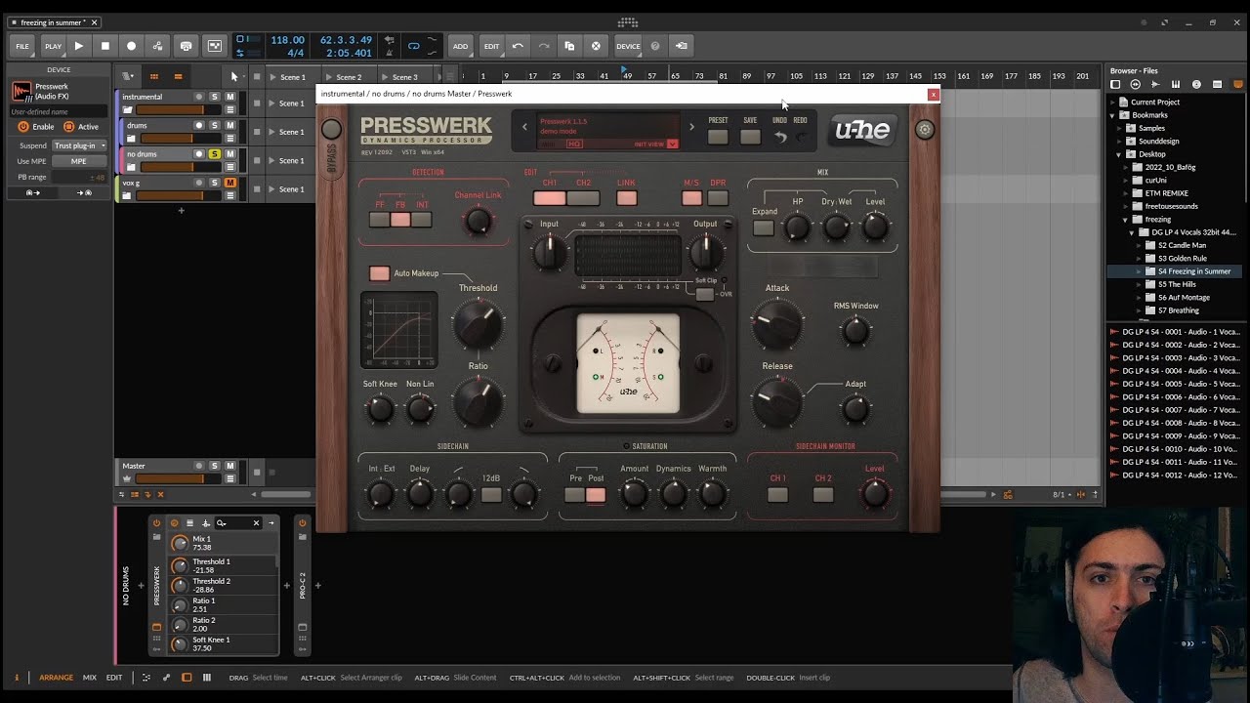Image resolution: width=1250 pixels, height=703 pixels.
Task: Click the Presswerk SAVE button
Action: (x=750, y=138)
